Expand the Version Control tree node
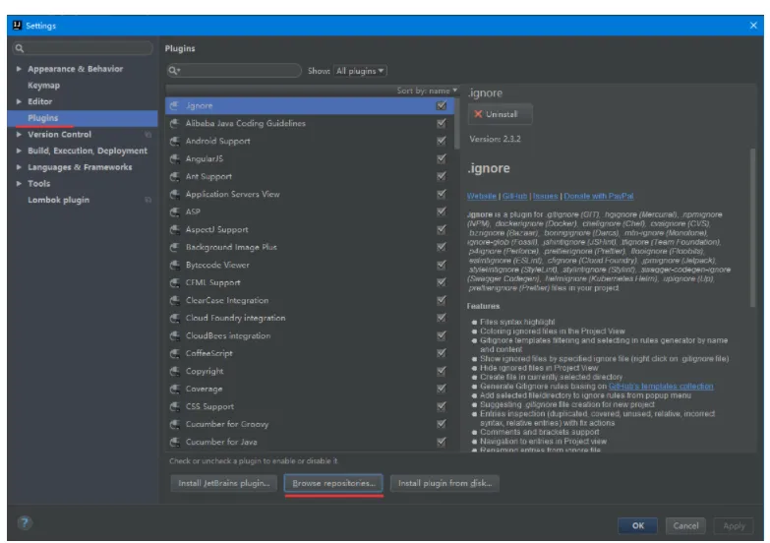The image size is (770, 543). coord(19,134)
